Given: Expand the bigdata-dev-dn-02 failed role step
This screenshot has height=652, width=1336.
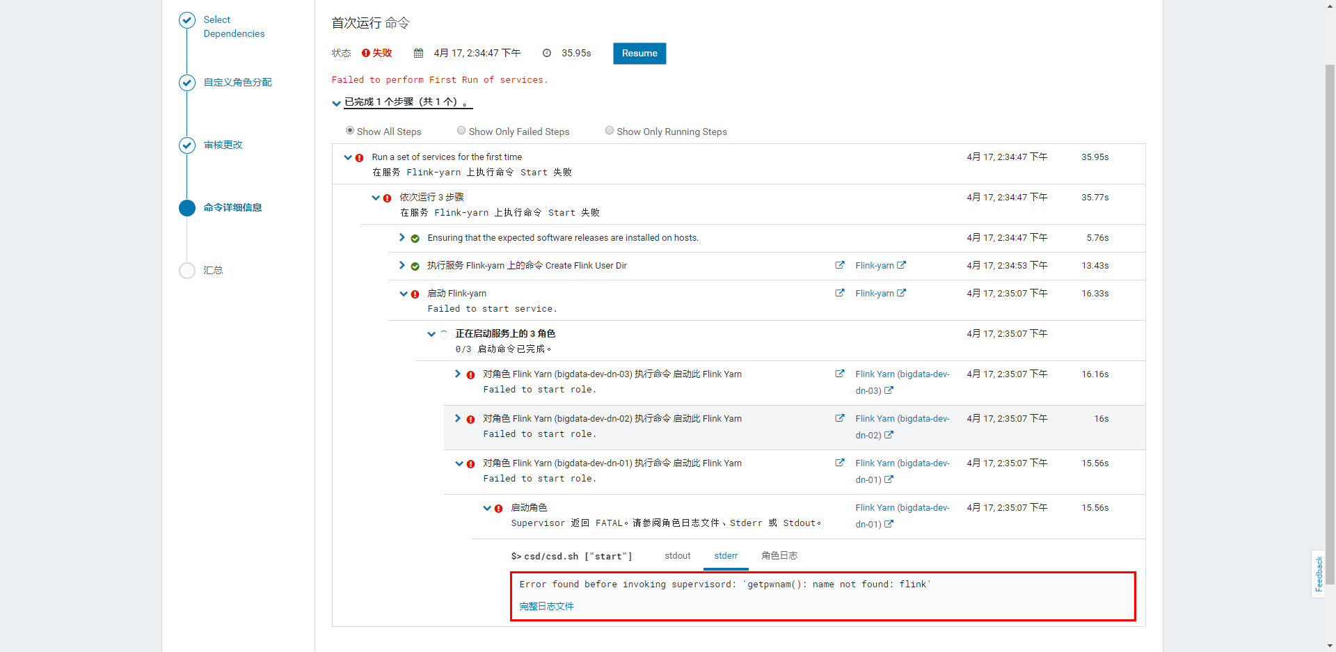Looking at the screenshot, I should pos(459,419).
